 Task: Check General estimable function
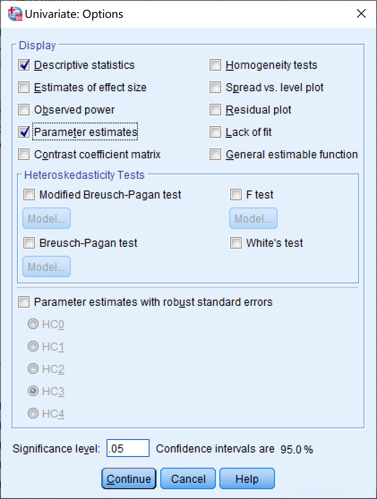coord(215,155)
